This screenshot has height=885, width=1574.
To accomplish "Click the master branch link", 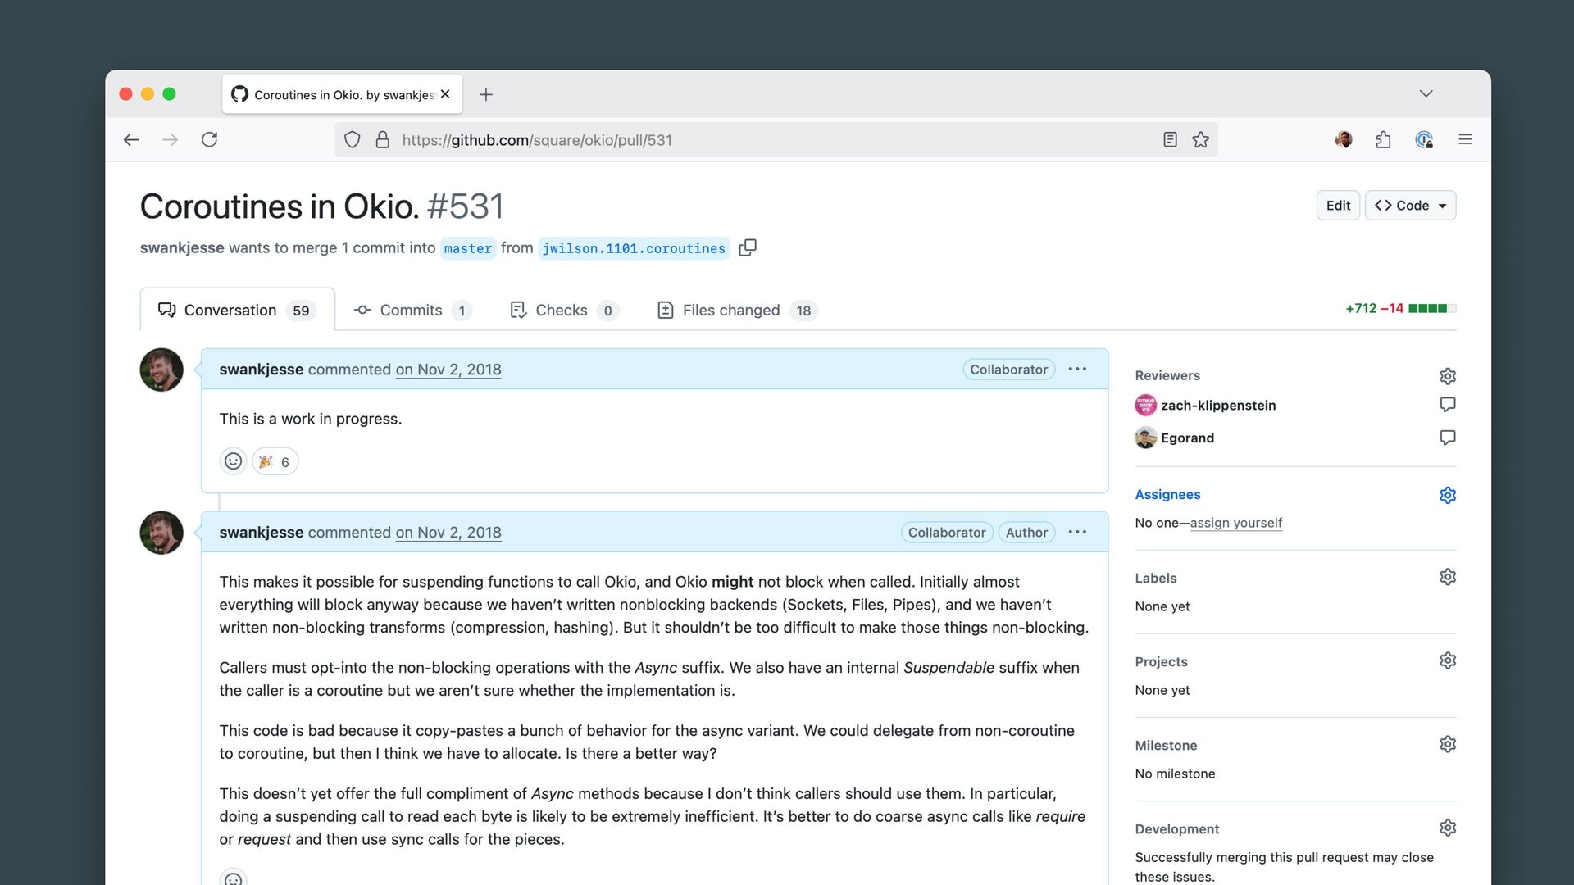I will click(x=468, y=248).
